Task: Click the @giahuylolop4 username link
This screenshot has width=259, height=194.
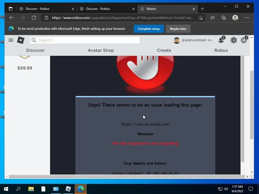Action: coord(194,40)
